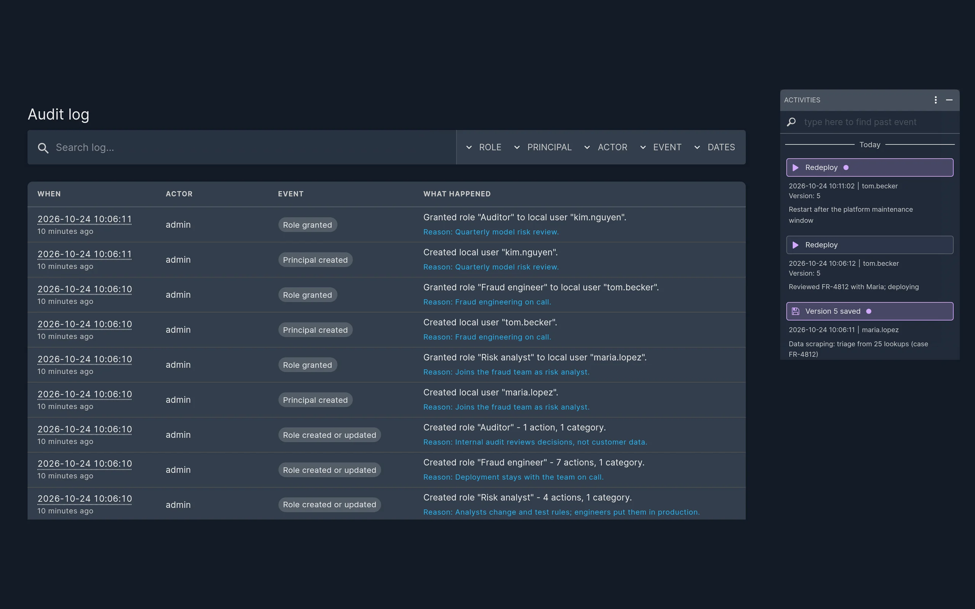This screenshot has height=609, width=975.
Task: Click Role created badge in the Risk analyst row
Action: [329, 505]
